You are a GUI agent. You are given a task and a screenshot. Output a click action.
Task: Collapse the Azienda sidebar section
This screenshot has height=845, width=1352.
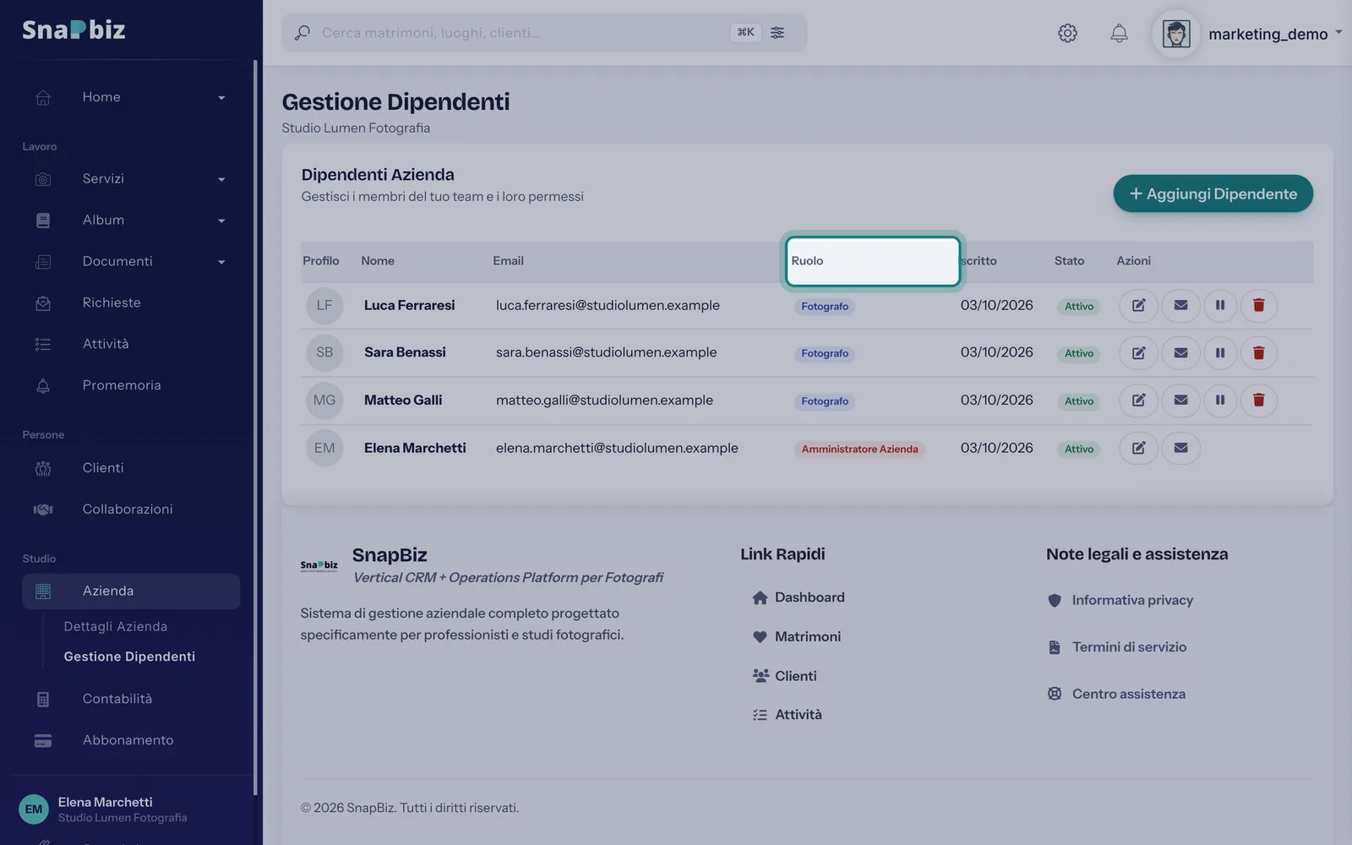[x=131, y=591]
